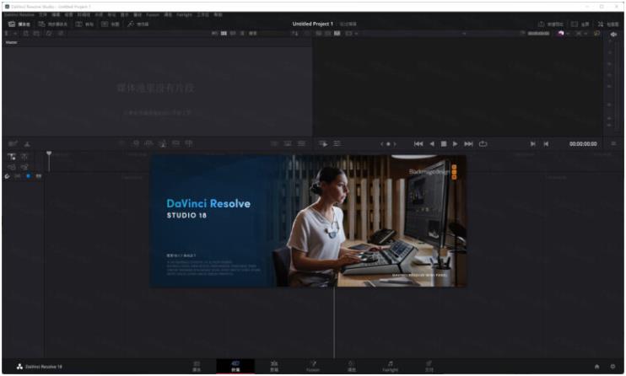Open the Sync Bin panel
Screen dimensions: 626x376
[x=52, y=24]
